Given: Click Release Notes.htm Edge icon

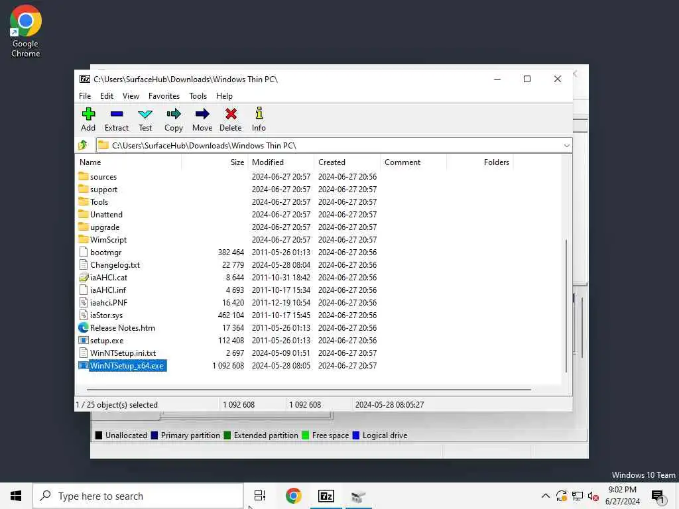Looking at the screenshot, I should tap(84, 327).
